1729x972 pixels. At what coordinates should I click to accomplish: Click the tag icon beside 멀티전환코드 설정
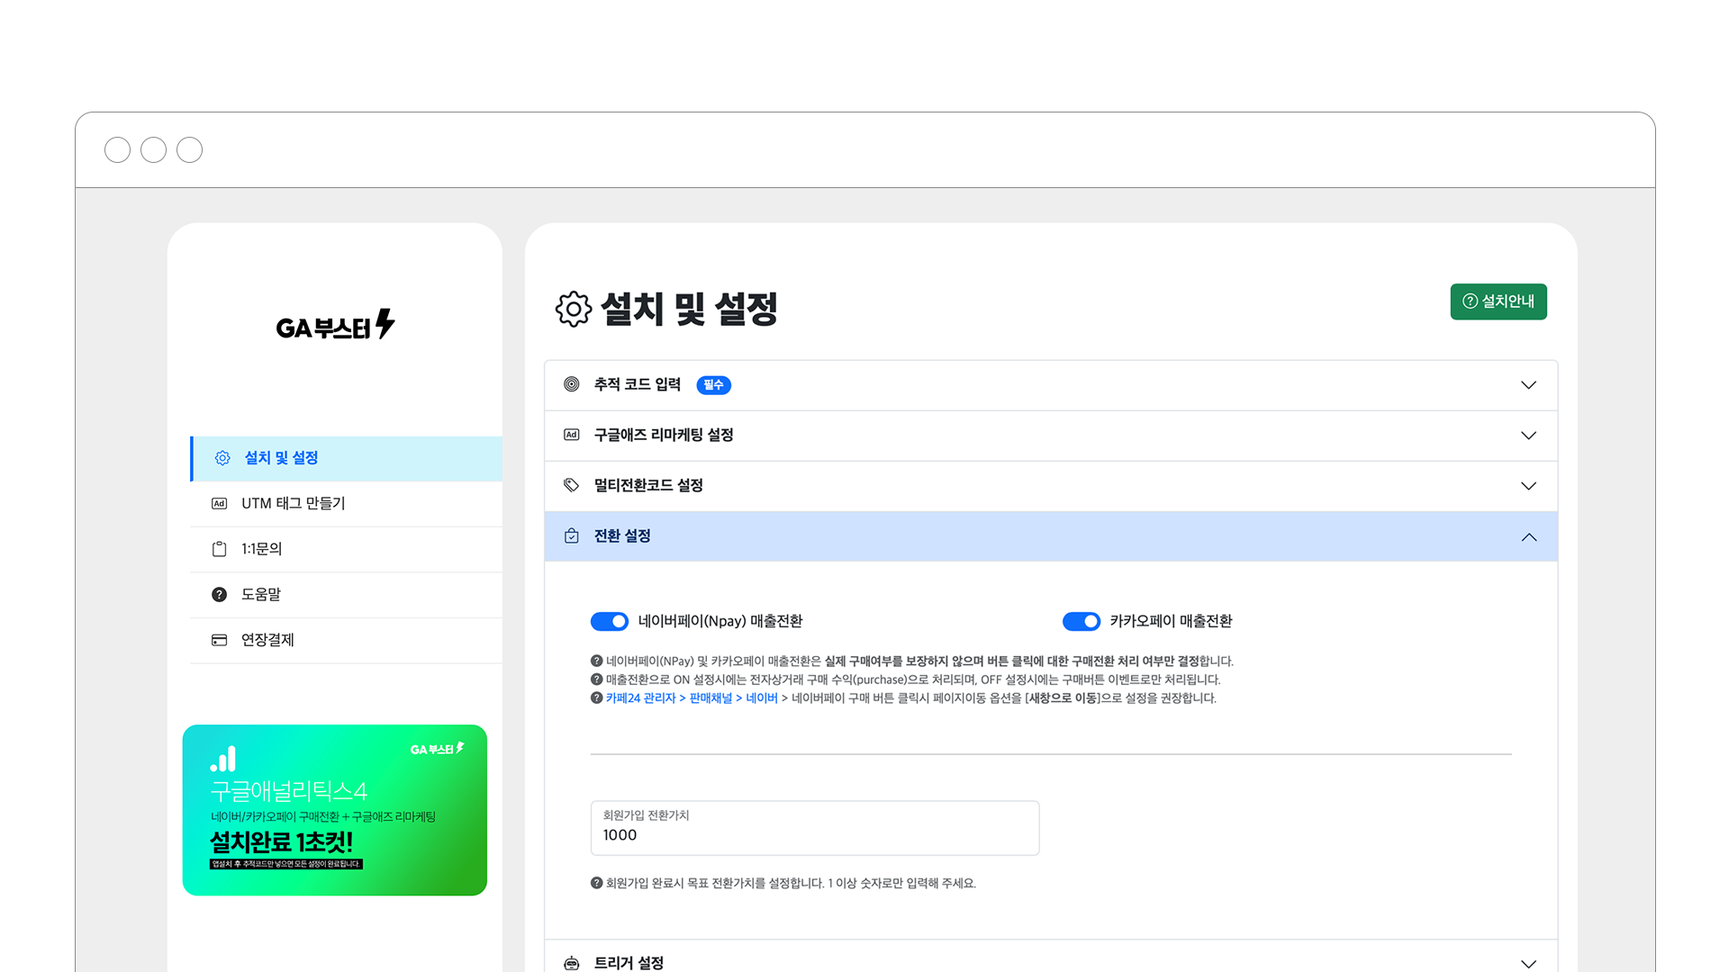click(x=571, y=485)
